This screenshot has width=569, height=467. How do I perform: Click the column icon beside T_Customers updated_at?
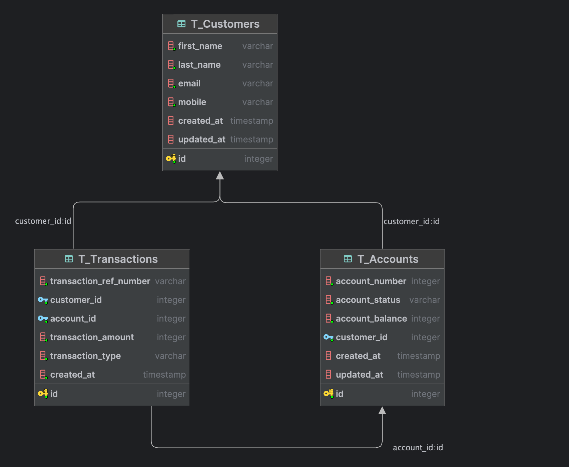171,139
